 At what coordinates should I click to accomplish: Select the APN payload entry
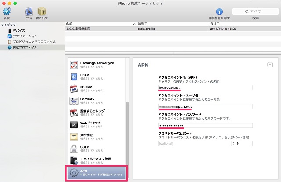97,173
